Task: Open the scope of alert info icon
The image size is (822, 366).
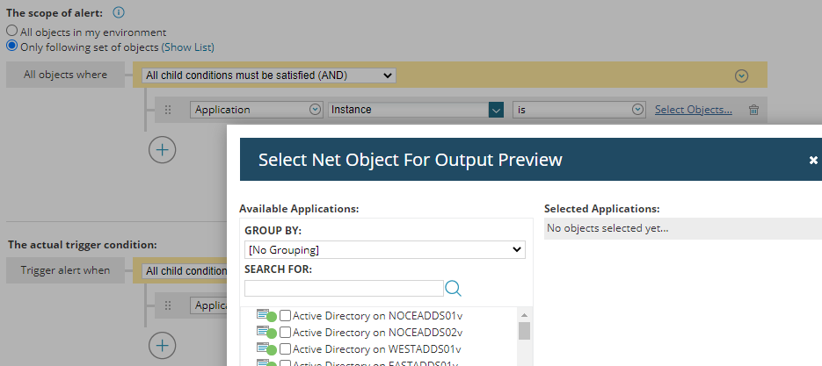Action: click(x=119, y=12)
